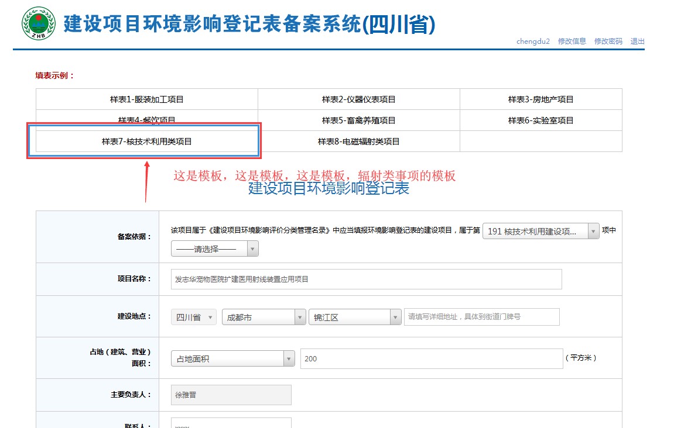Open 样表2-仪器仪表项目 sample form
The image size is (674, 428).
(x=358, y=99)
